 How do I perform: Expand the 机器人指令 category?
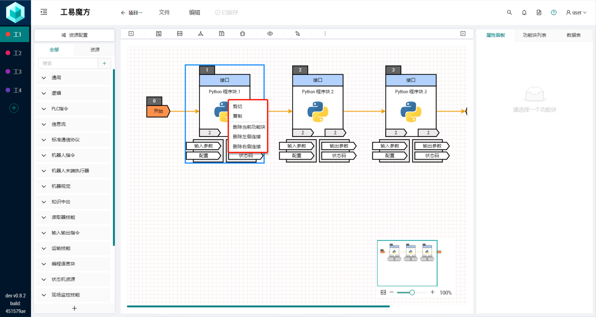click(x=73, y=155)
